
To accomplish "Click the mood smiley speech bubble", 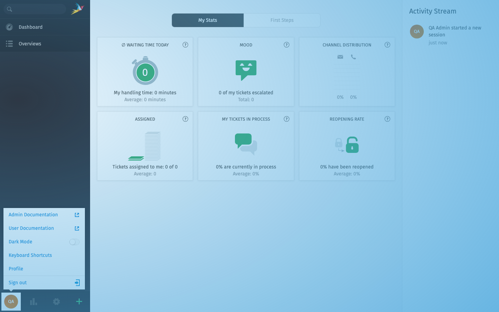I will [x=246, y=70].
